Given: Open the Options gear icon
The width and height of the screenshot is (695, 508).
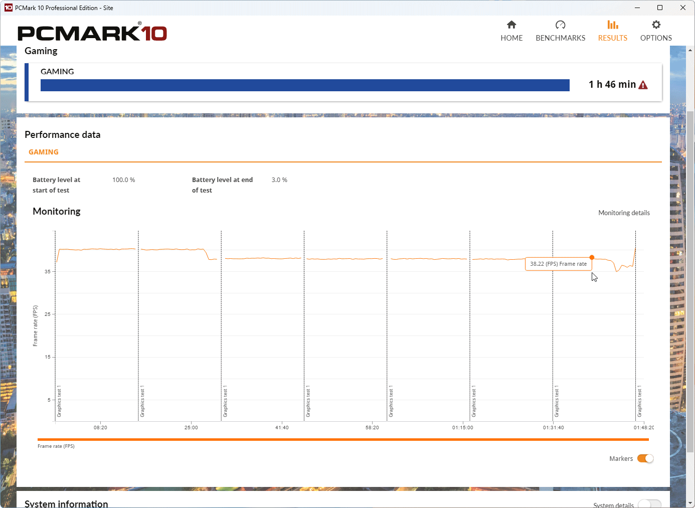Looking at the screenshot, I should [656, 25].
